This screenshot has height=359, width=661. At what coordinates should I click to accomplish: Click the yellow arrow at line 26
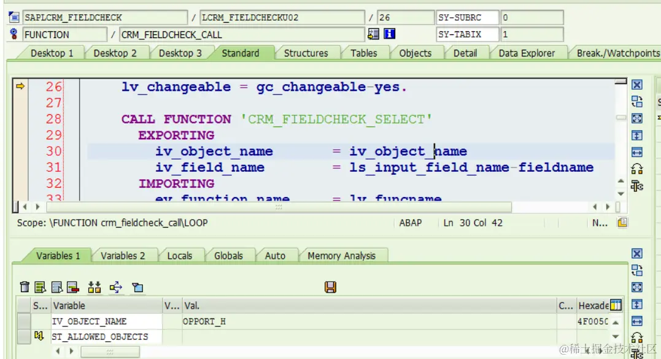pyautogui.click(x=20, y=87)
